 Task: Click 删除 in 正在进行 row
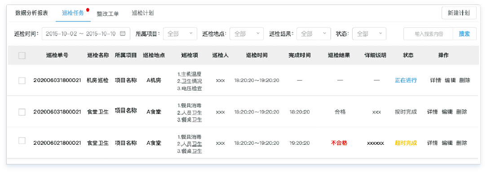(465, 80)
